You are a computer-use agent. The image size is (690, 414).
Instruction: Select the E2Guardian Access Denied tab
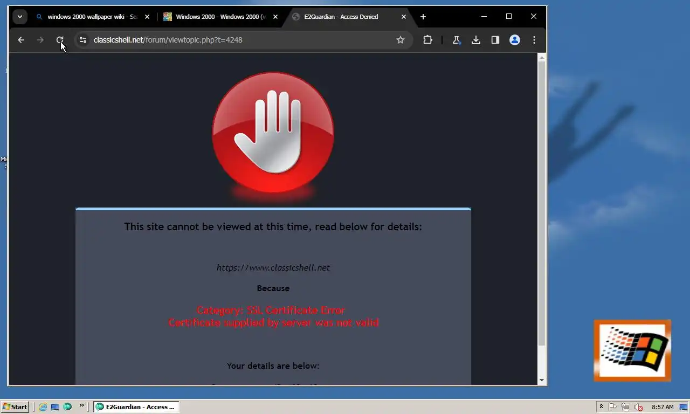(x=349, y=17)
